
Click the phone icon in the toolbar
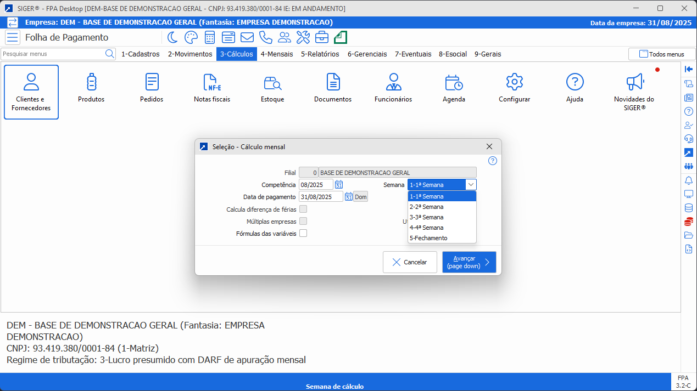point(266,37)
